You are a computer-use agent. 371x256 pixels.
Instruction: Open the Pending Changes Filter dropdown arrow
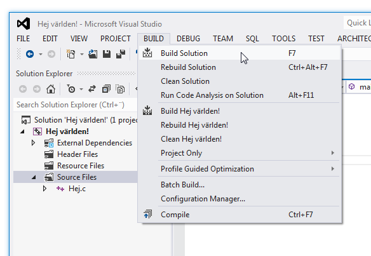(x=81, y=89)
